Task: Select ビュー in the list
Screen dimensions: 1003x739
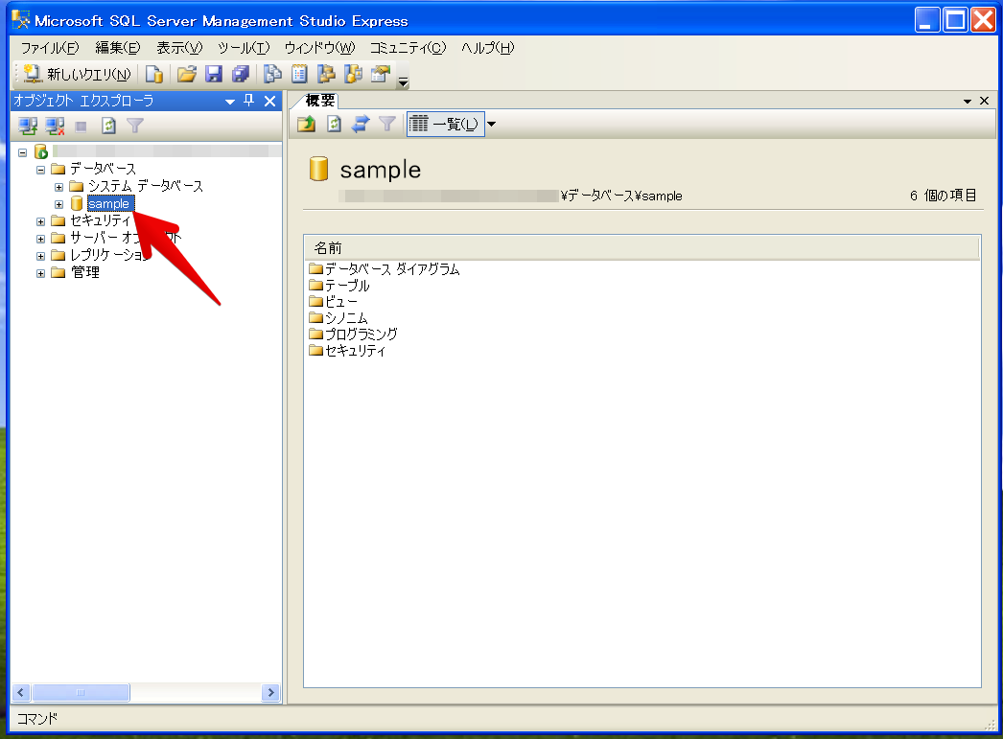Action: click(x=334, y=302)
